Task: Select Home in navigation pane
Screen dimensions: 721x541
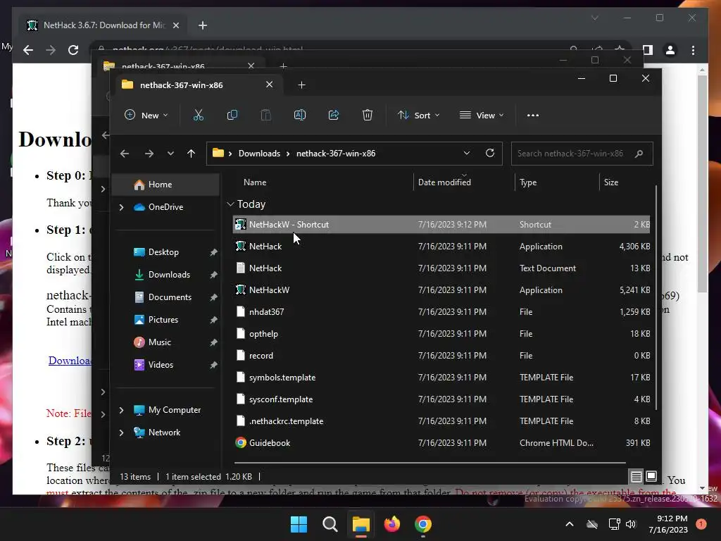Action: (x=166, y=185)
